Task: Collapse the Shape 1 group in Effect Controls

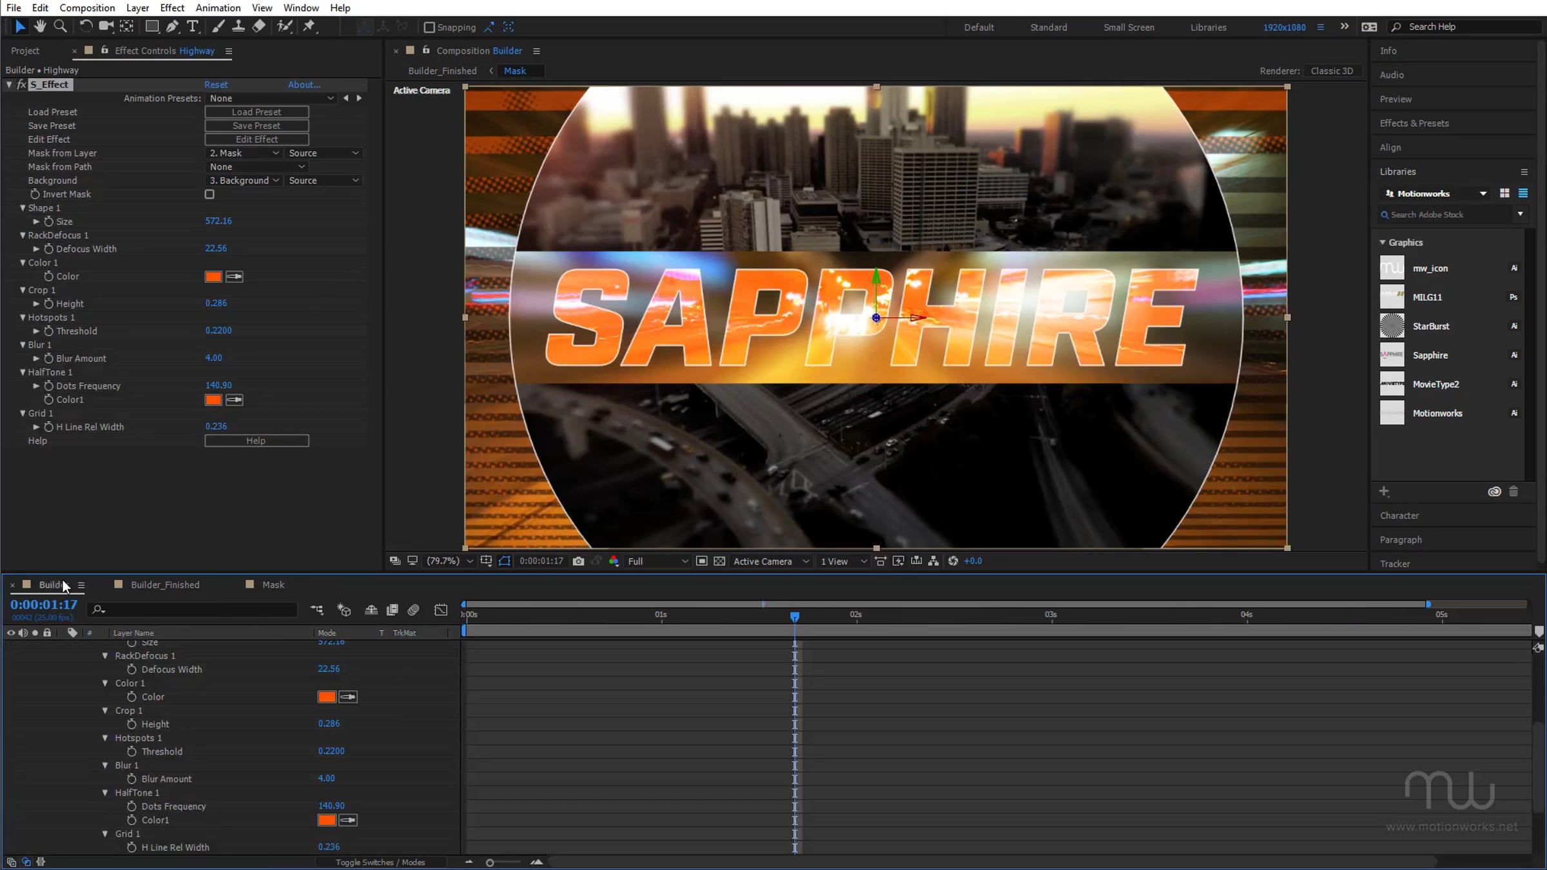Action: click(x=23, y=208)
